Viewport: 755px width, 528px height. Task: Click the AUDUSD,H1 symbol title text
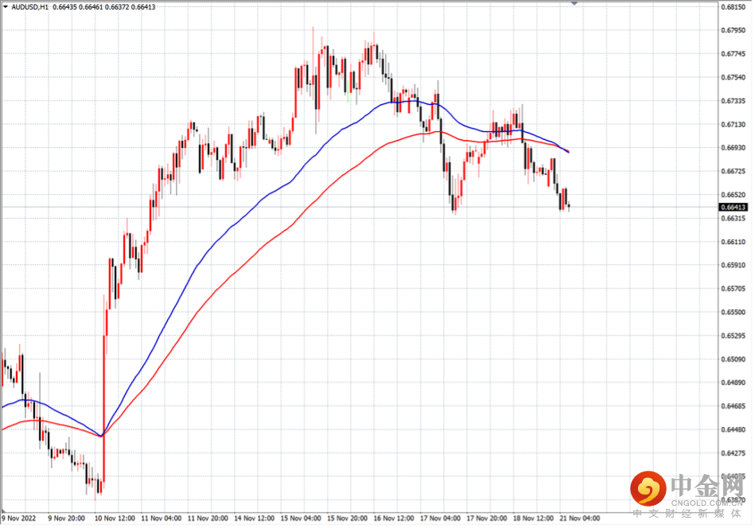coord(29,7)
